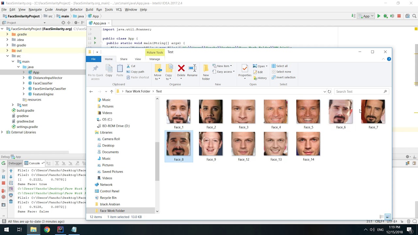Click the Project panel settings gear icon
Image resolution: width=418 pixels, height=235 pixels.
[x=76, y=23]
